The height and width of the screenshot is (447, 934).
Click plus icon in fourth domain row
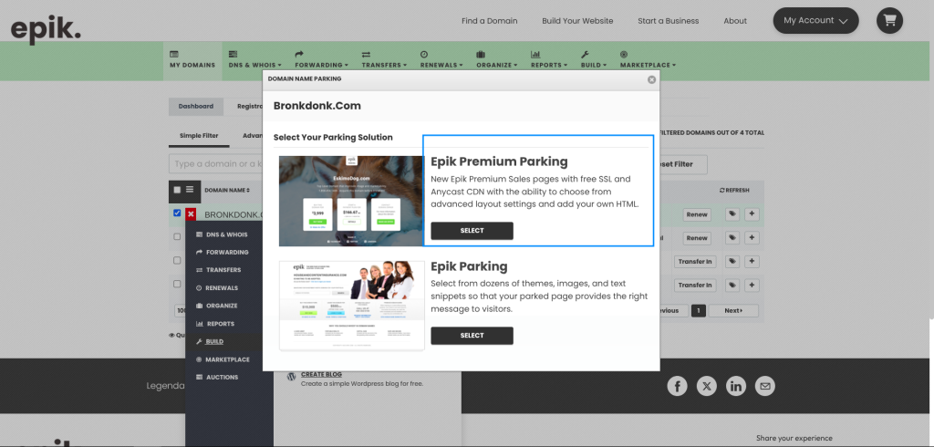tap(752, 285)
